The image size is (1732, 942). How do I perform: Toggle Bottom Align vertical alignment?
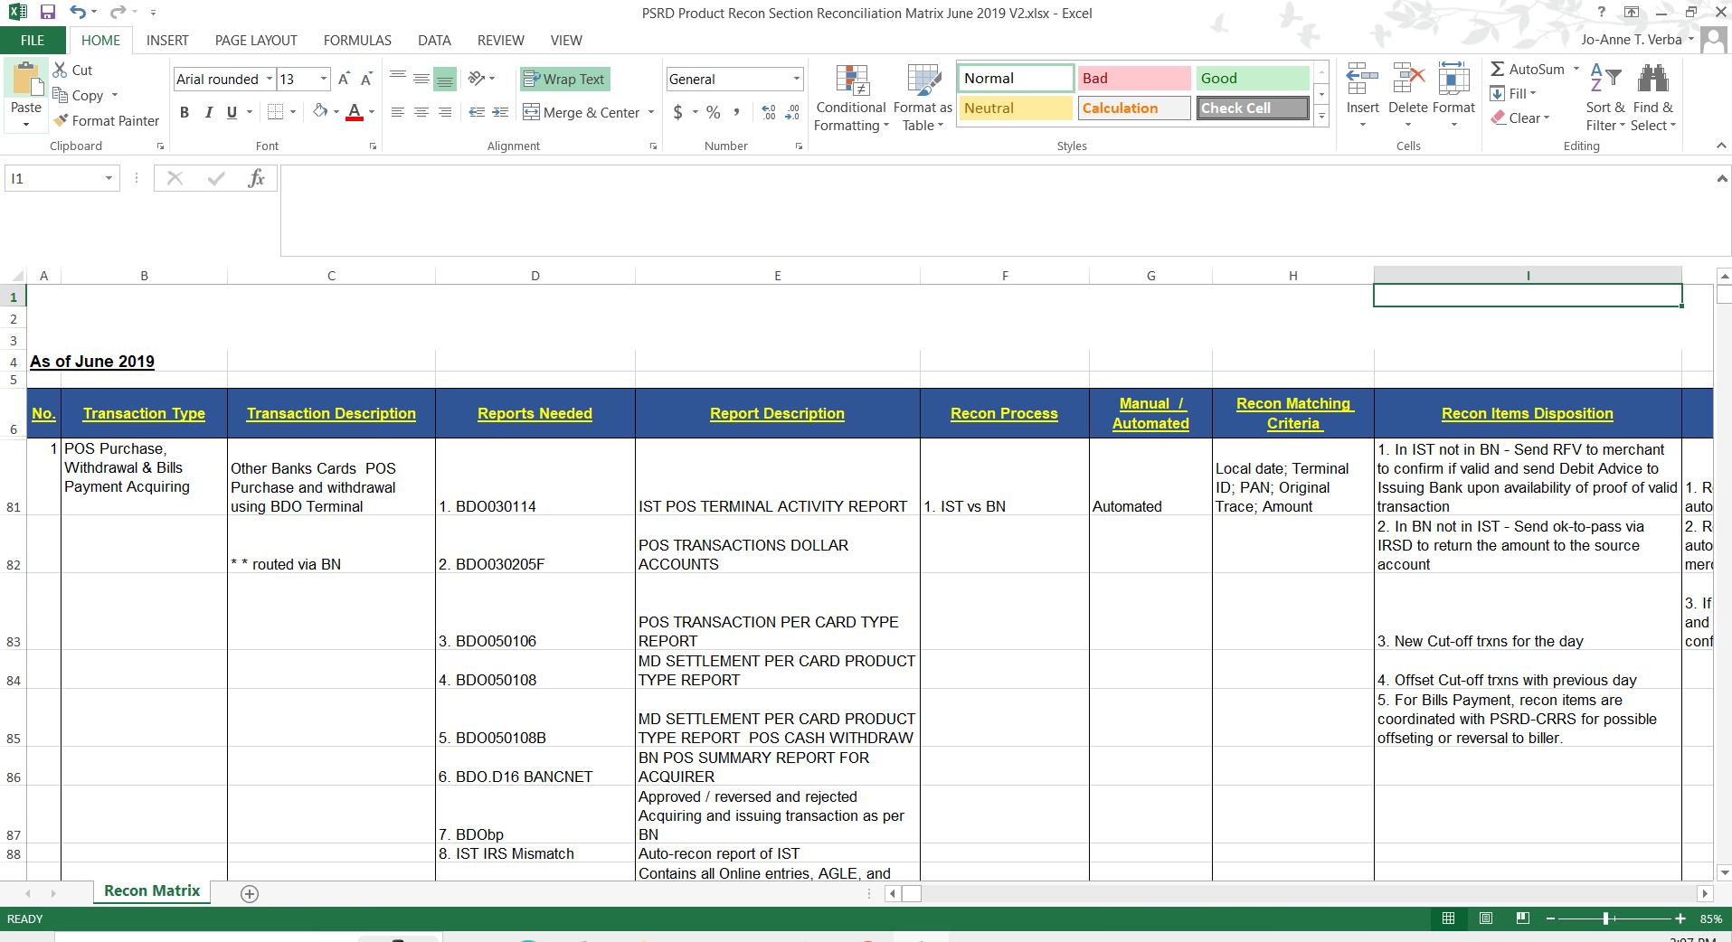(445, 79)
